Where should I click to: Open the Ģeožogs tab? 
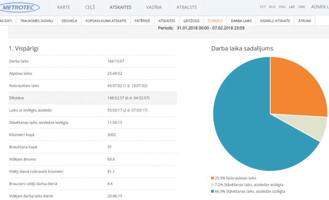(191, 21)
